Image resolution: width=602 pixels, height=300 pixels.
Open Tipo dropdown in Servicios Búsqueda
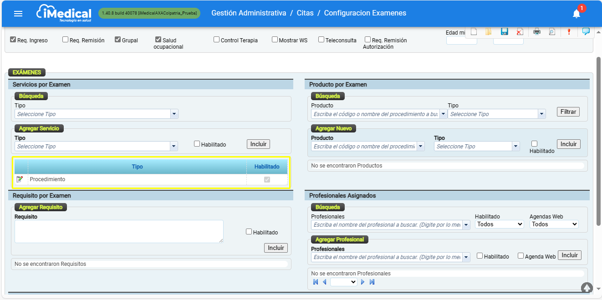click(x=174, y=114)
